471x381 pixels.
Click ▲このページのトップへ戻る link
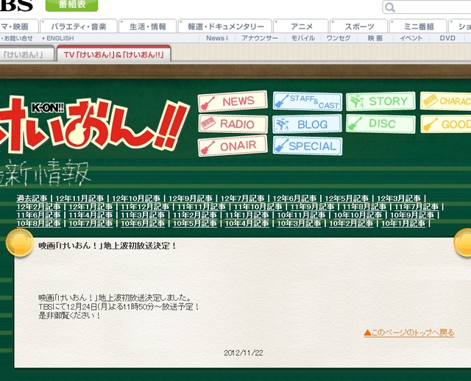click(x=409, y=332)
